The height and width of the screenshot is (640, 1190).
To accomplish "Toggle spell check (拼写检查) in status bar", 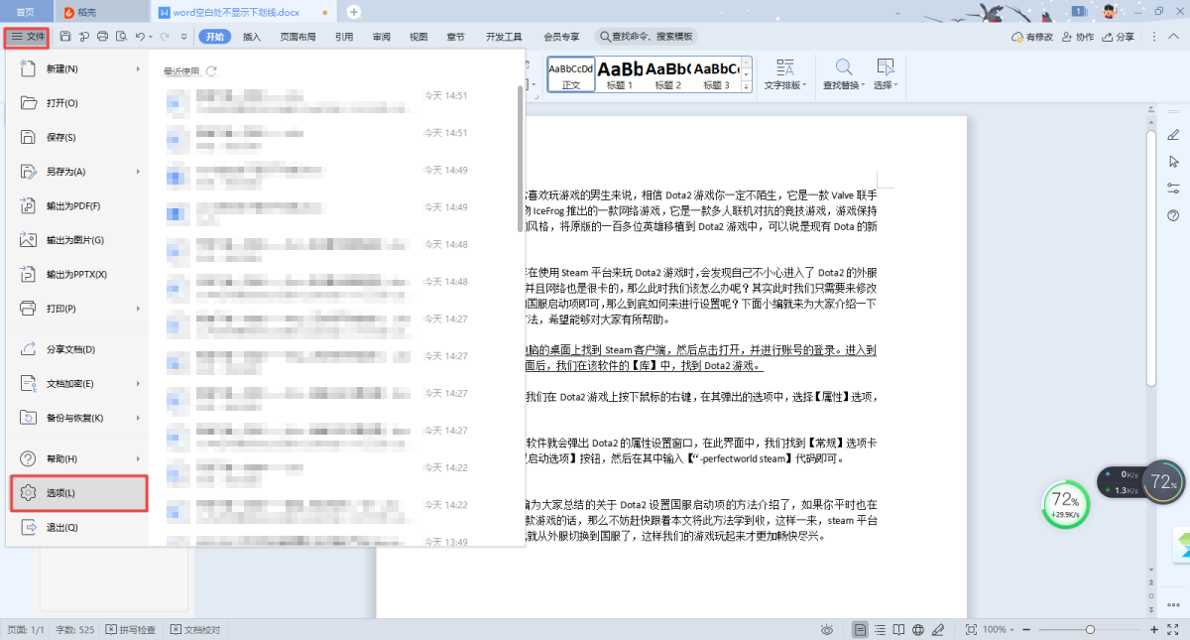I will pyautogui.click(x=131, y=630).
